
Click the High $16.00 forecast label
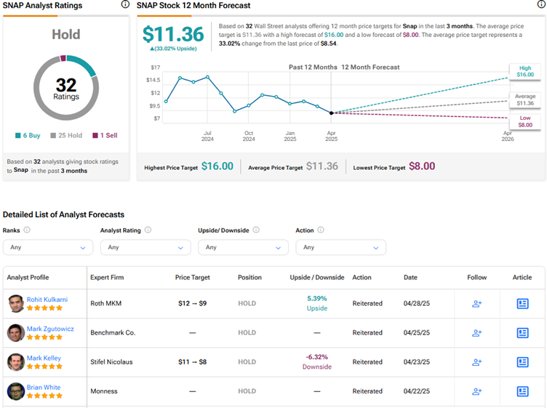pyautogui.click(x=525, y=71)
